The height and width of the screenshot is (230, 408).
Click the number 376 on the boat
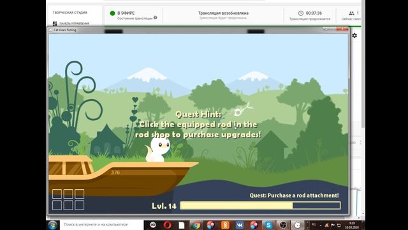click(x=115, y=172)
